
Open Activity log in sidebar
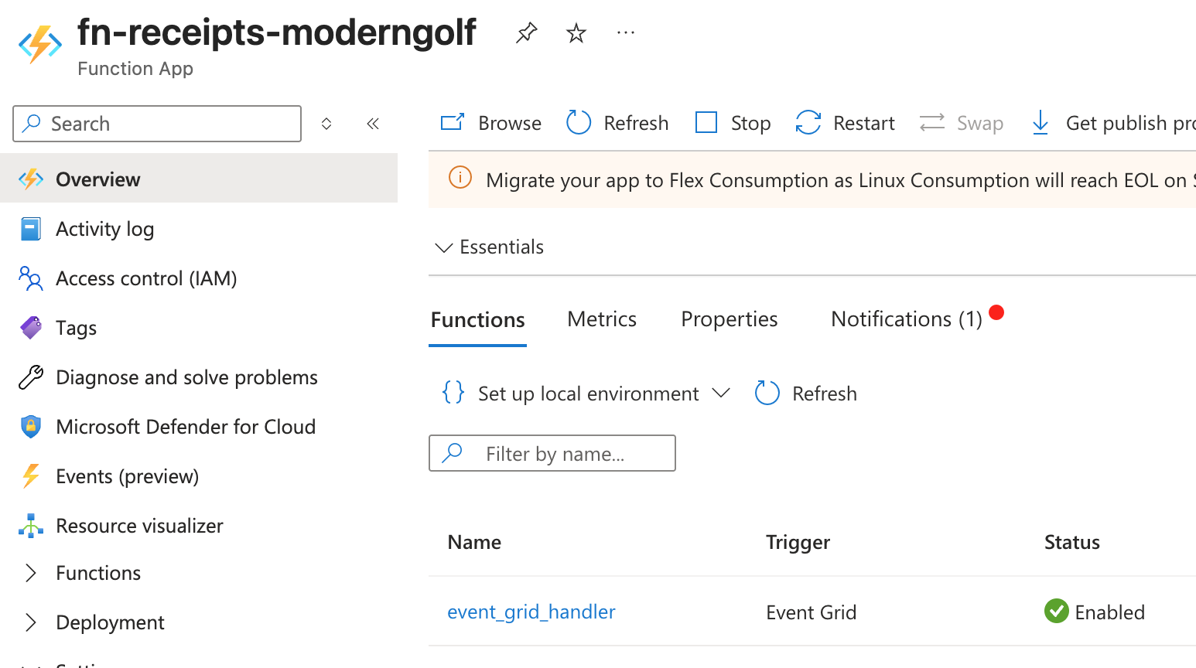click(105, 229)
